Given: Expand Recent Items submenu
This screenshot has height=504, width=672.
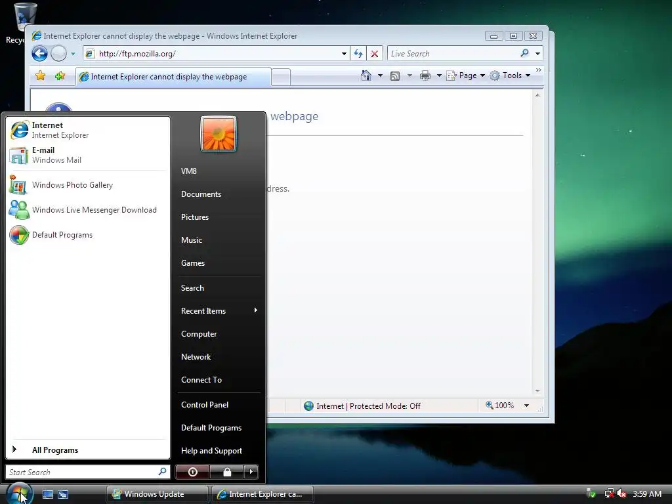Looking at the screenshot, I should [x=219, y=311].
